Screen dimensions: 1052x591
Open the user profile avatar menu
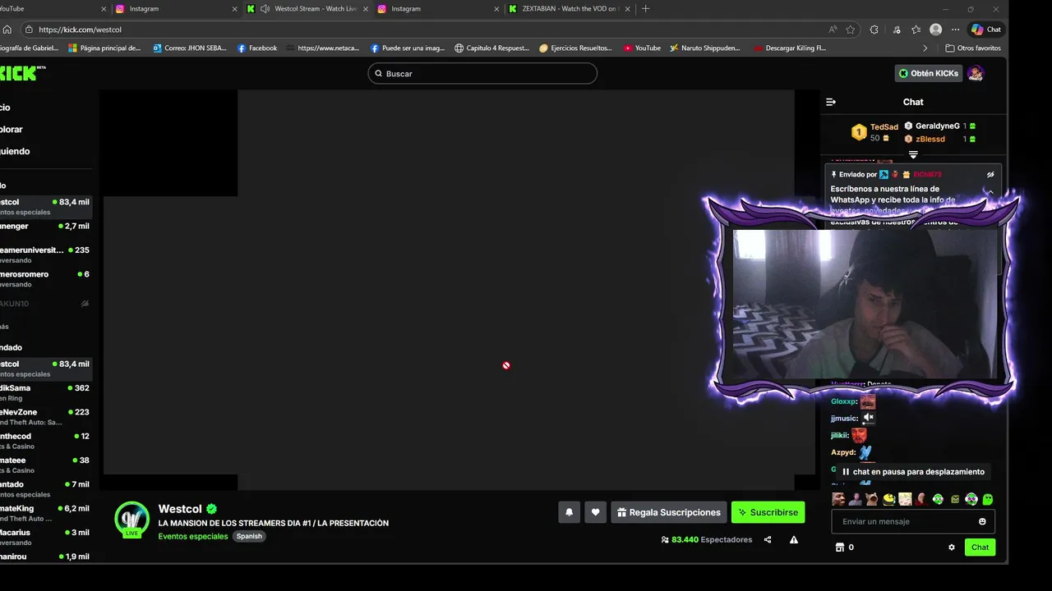(976, 73)
